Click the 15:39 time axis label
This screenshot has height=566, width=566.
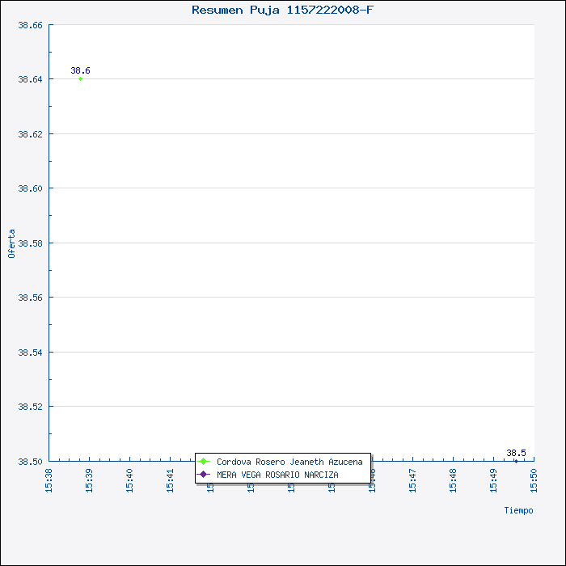click(90, 479)
